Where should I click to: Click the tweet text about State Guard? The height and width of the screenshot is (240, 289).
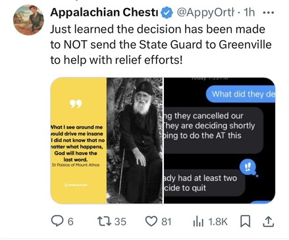click(161, 45)
